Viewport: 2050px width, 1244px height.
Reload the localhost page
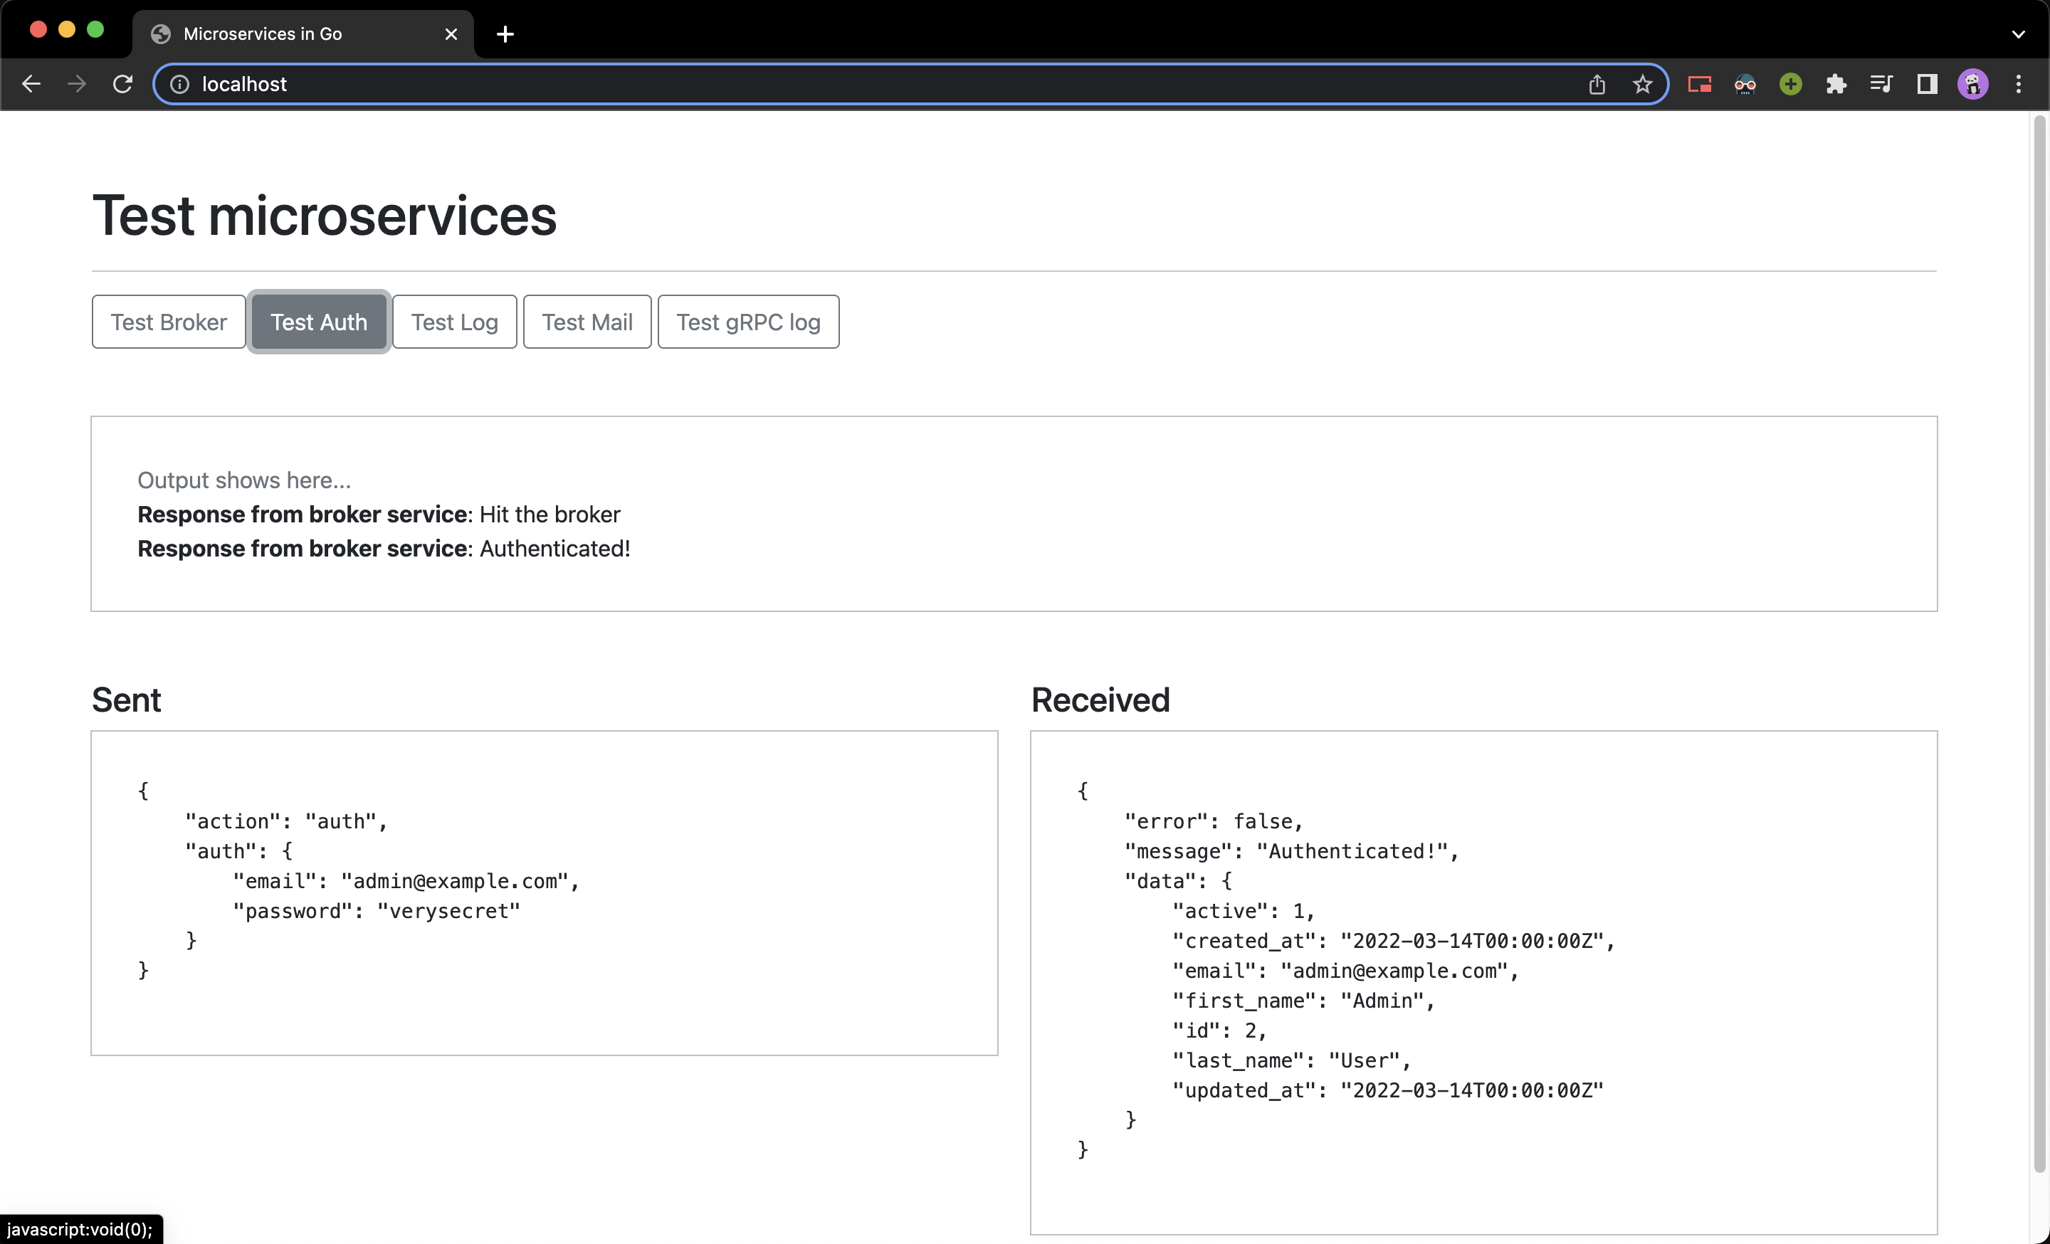tap(122, 84)
